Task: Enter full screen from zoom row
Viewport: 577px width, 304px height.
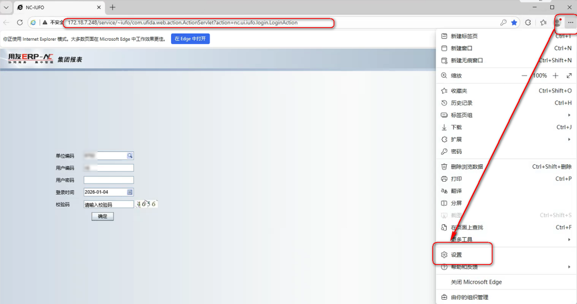Action: (x=569, y=76)
